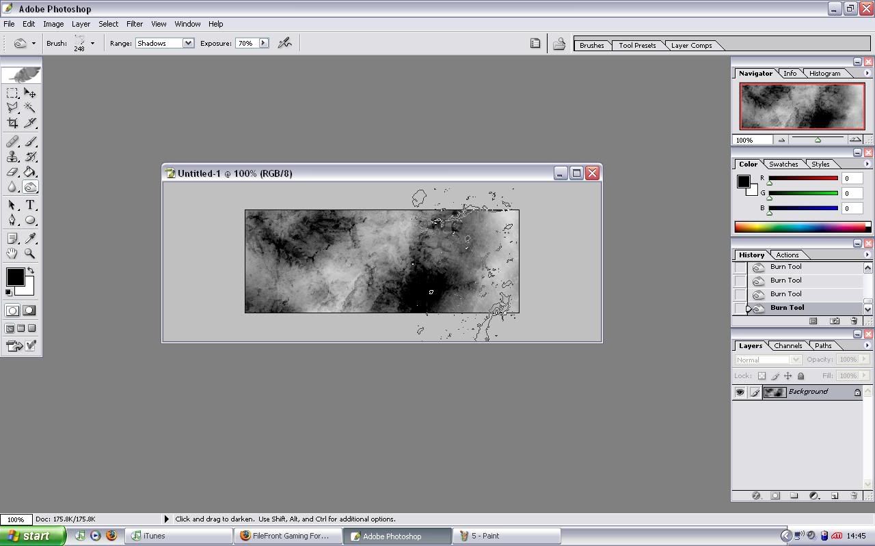Hide the Background layer eye icon
Viewport: 875px width, 546px height.
[740, 392]
